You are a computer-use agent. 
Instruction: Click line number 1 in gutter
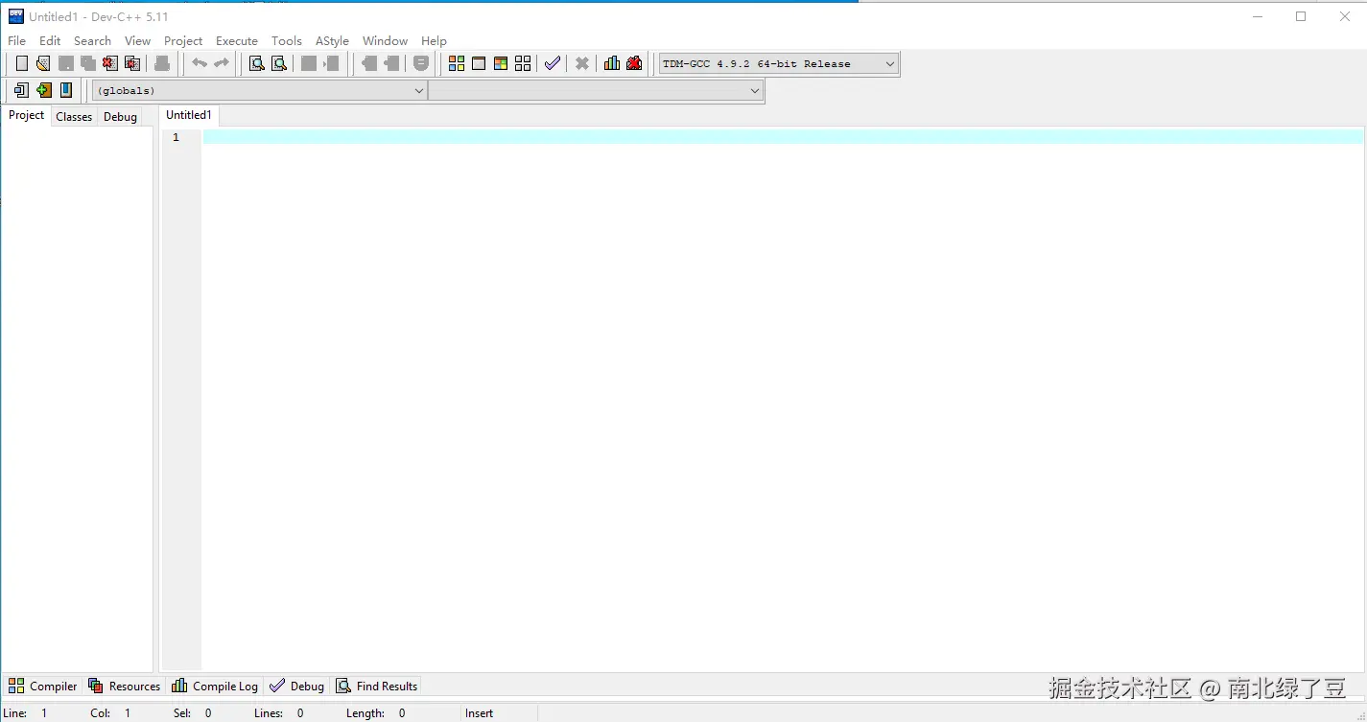[176, 137]
